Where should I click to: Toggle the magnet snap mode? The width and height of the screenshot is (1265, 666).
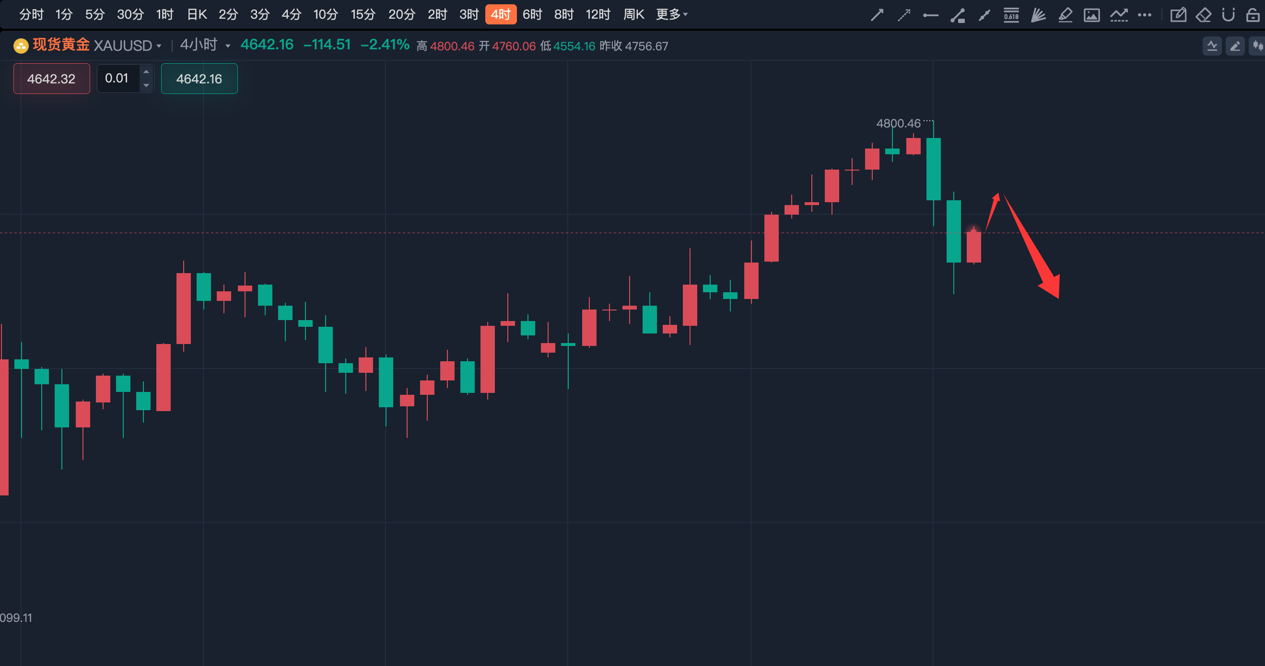(x=1228, y=15)
